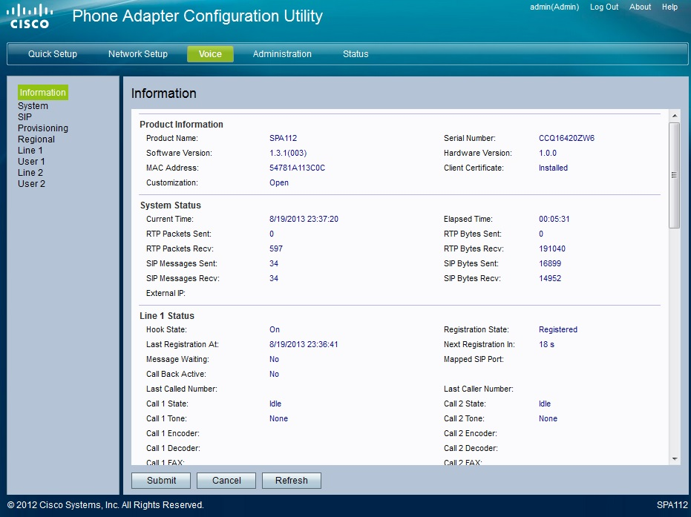Screen dimensions: 691x517
Task: Click the admin(Admin) user label
Action: pos(554,7)
